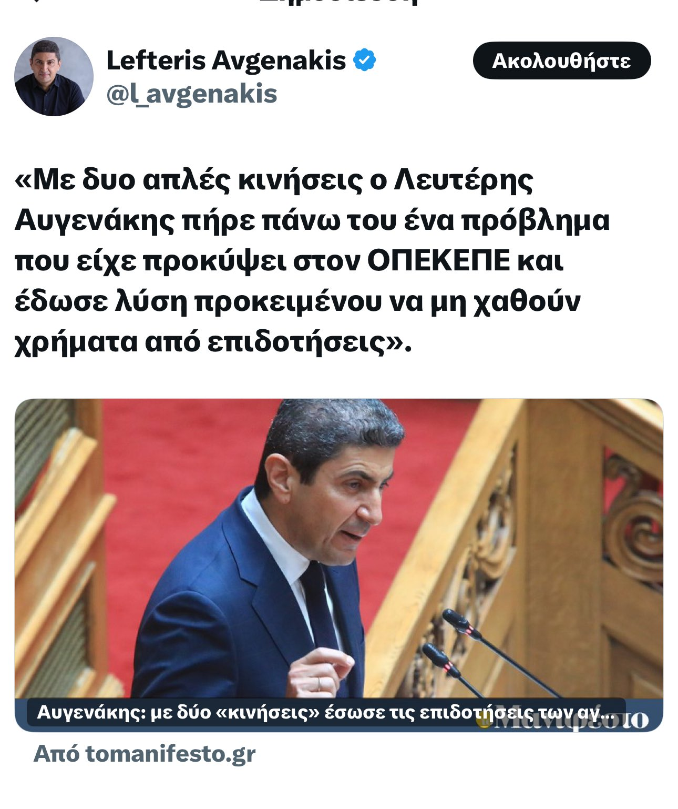Viewport: 678px width, 809px height.
Task: Follow the account via Ακολουθήστε button
Action: [562, 60]
